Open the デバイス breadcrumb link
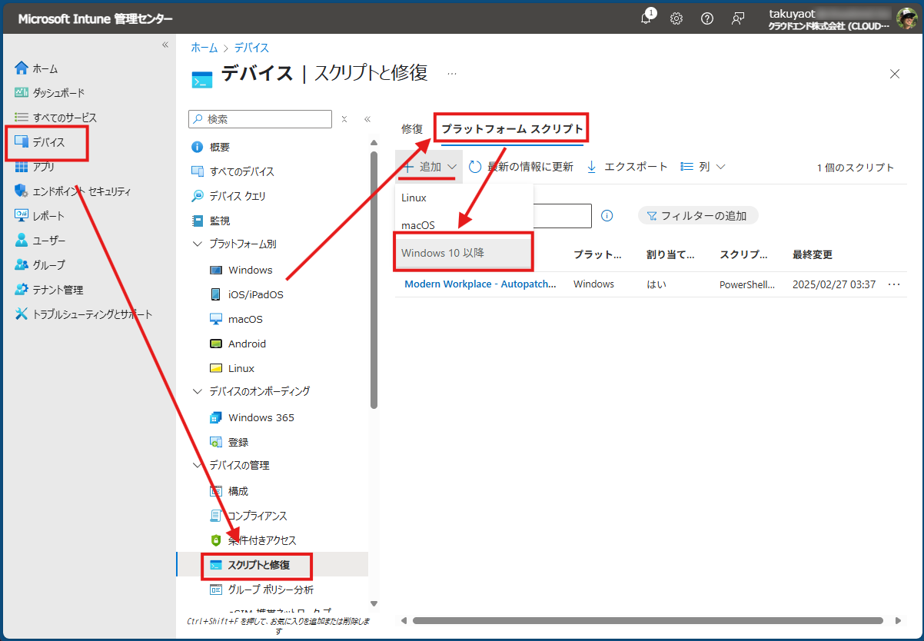This screenshot has height=641, width=924. [x=251, y=48]
